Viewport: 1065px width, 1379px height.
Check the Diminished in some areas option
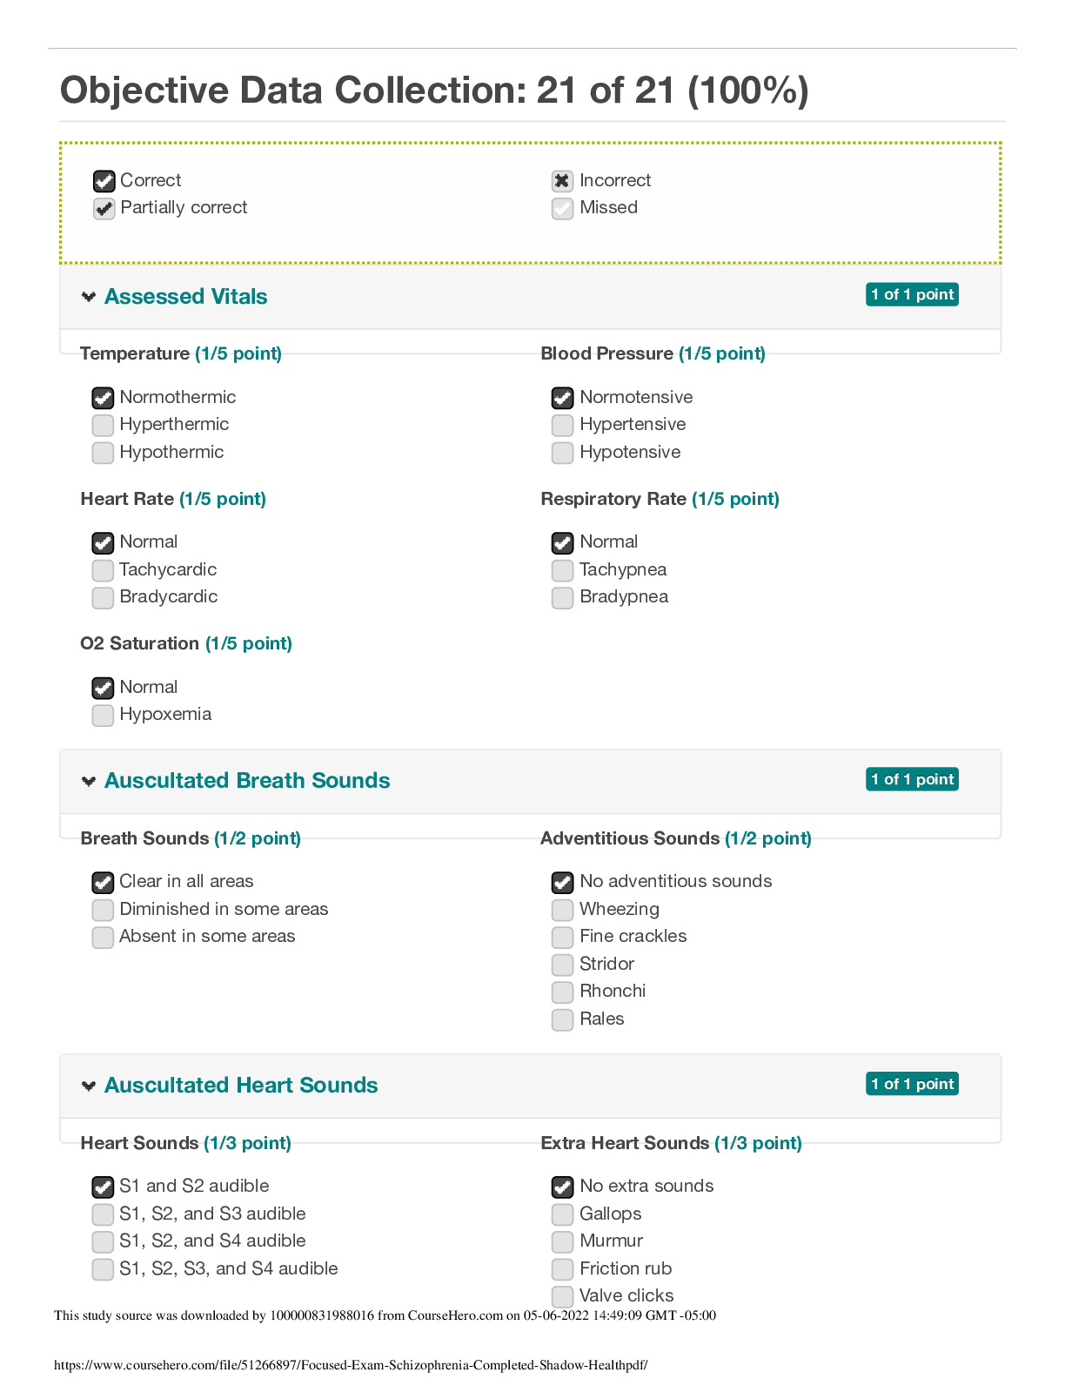103,910
